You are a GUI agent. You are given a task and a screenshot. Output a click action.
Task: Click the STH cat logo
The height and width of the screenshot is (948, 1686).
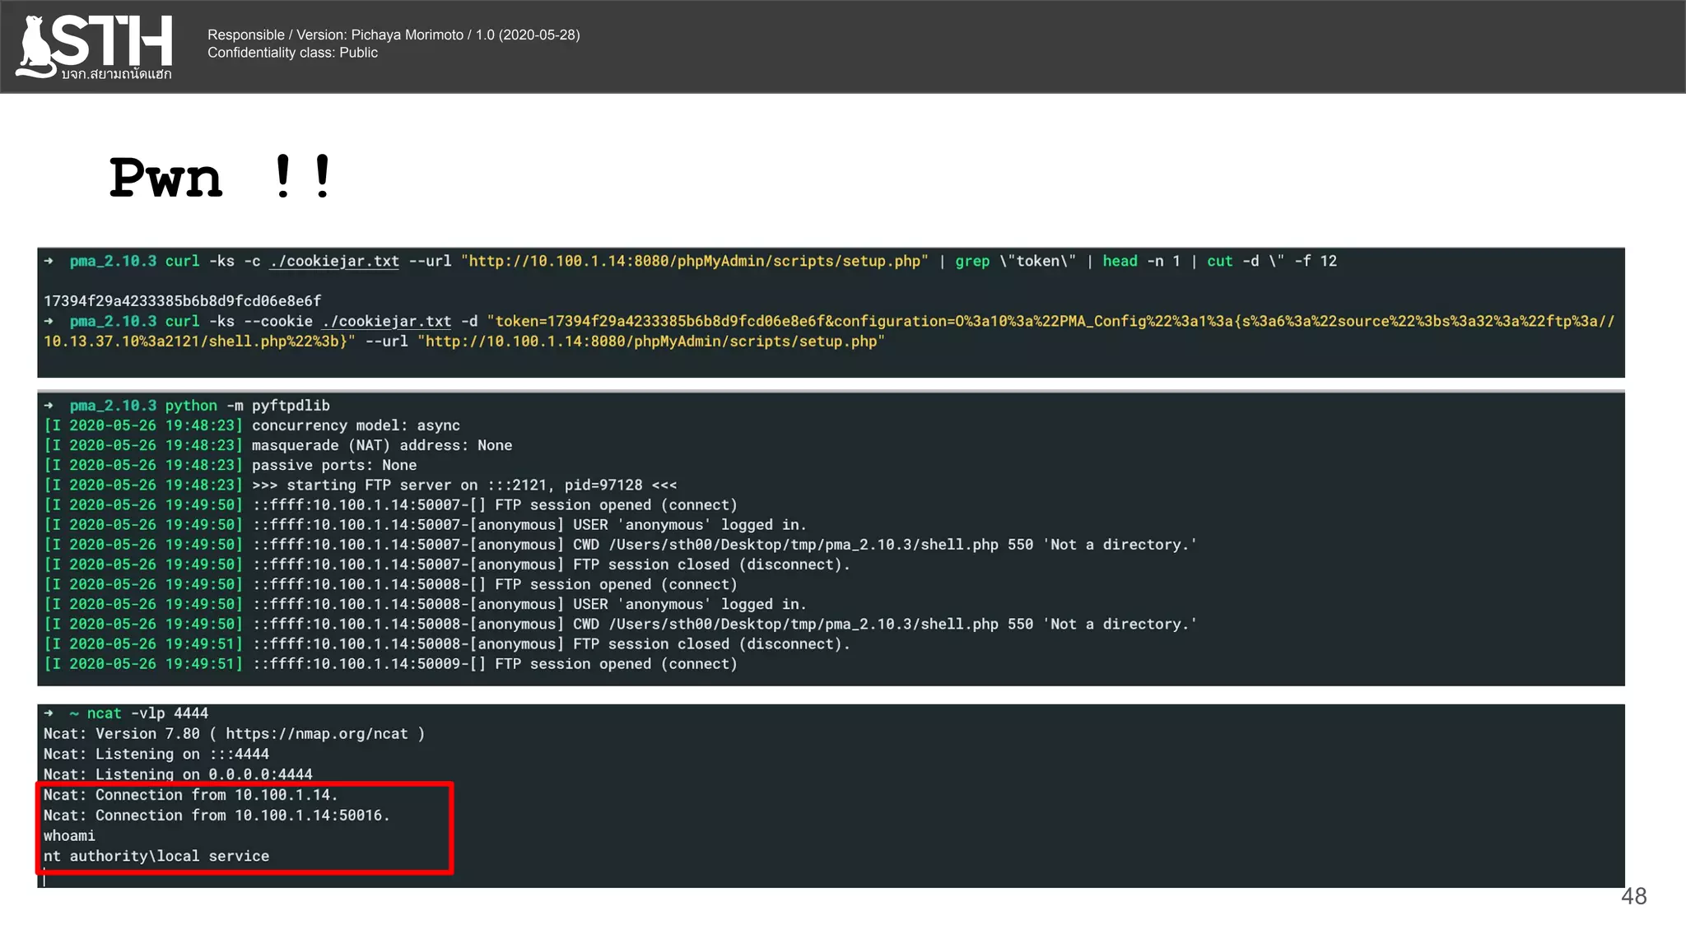[x=95, y=46]
